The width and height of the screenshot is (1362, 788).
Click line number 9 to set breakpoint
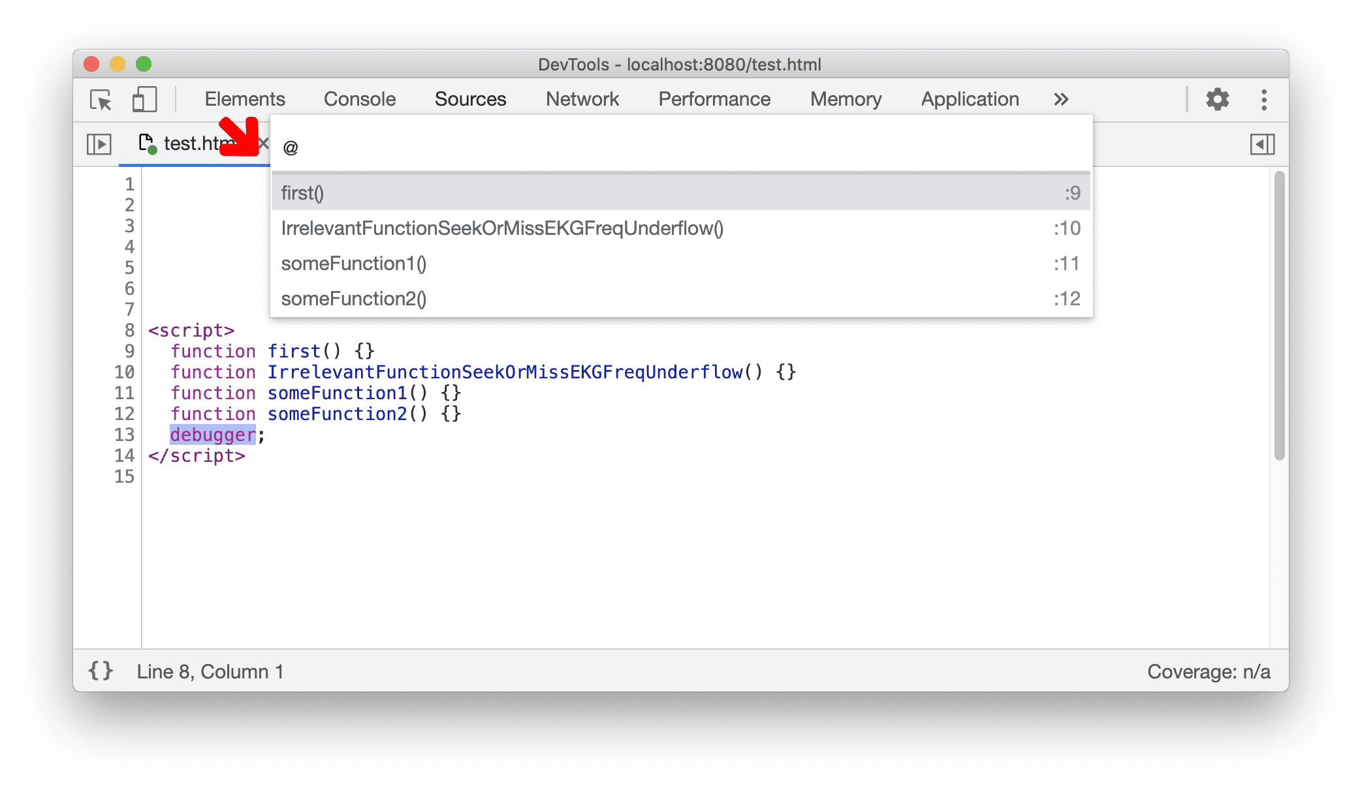tap(128, 350)
